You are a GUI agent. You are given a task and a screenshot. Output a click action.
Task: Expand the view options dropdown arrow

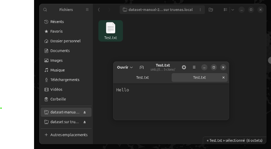[232, 10]
